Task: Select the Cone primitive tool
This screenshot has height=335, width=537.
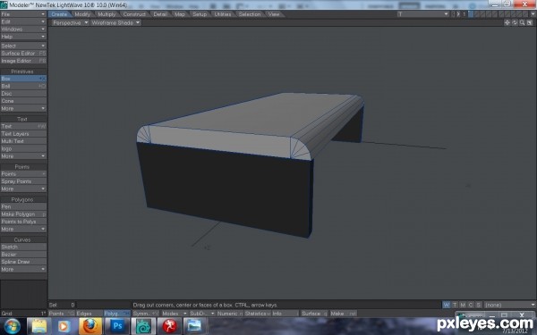Action: [23, 101]
